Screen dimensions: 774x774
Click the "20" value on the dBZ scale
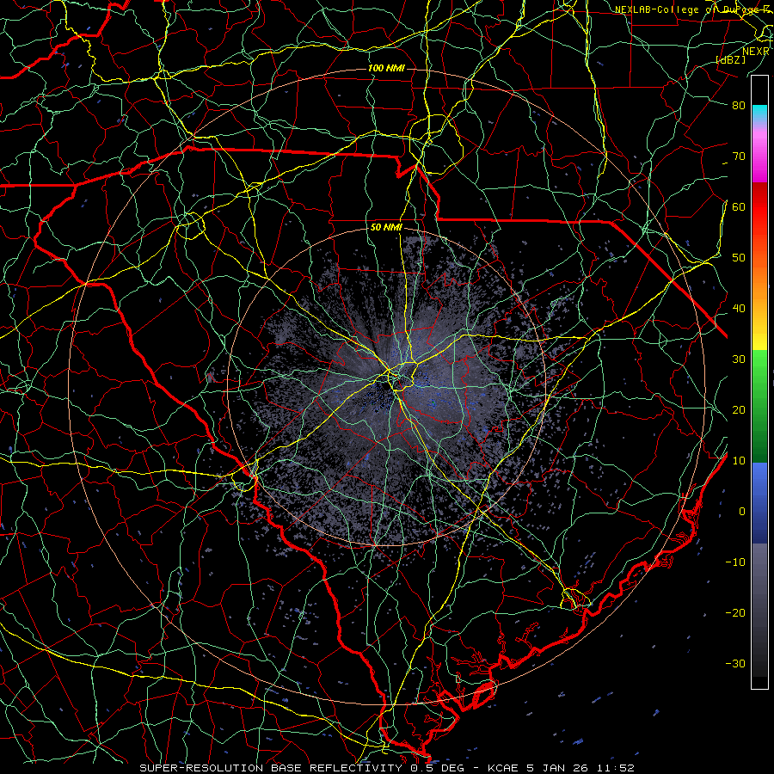point(739,409)
